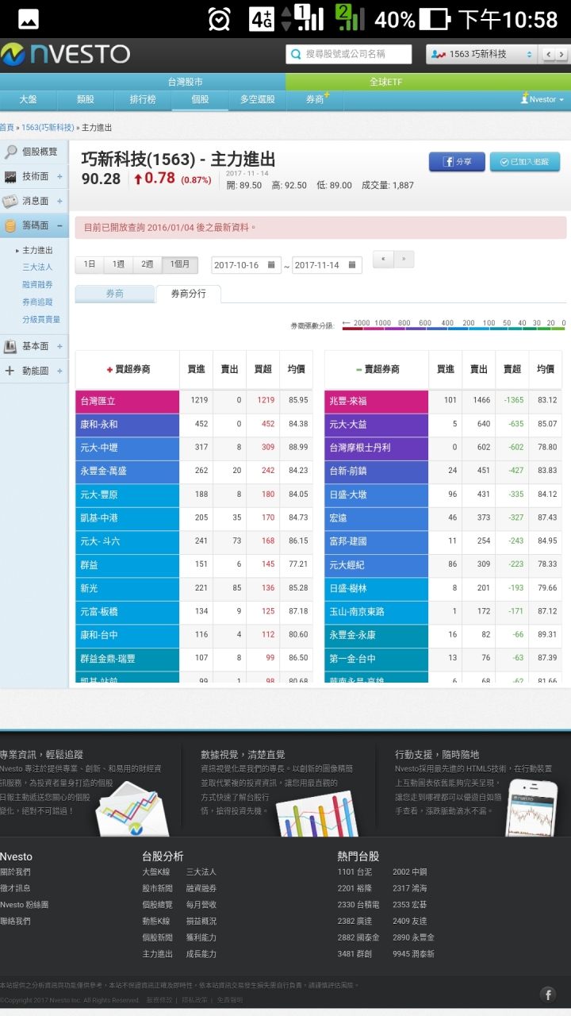Click the 技術面 chart icon
Viewport: 571px width, 1016px height.
click(10, 177)
